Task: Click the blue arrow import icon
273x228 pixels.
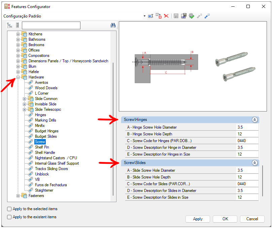Action: (207, 16)
